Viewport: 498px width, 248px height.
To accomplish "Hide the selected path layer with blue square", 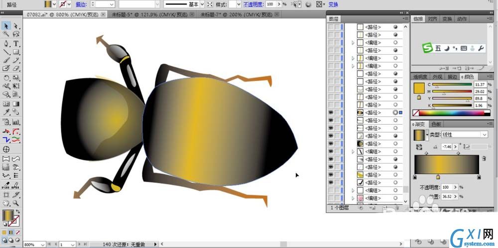I will pyautogui.click(x=331, y=113).
